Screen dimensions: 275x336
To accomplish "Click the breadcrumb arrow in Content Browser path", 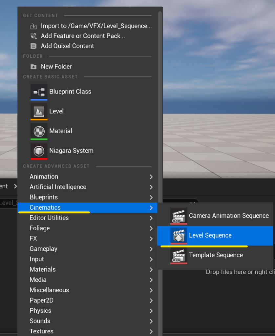I will (x=15, y=186).
